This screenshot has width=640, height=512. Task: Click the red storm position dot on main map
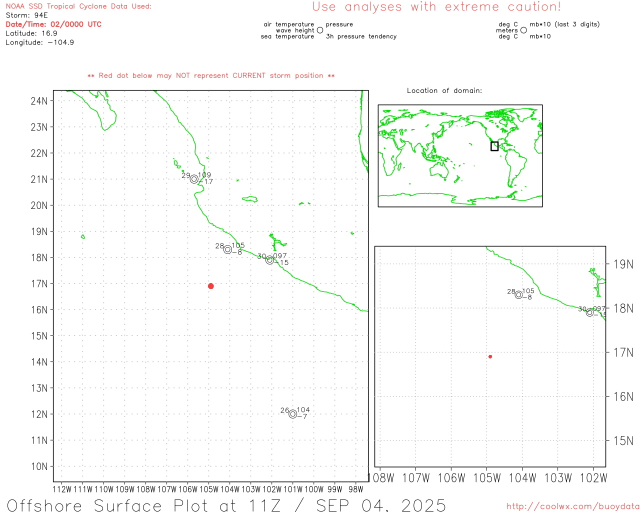211,286
